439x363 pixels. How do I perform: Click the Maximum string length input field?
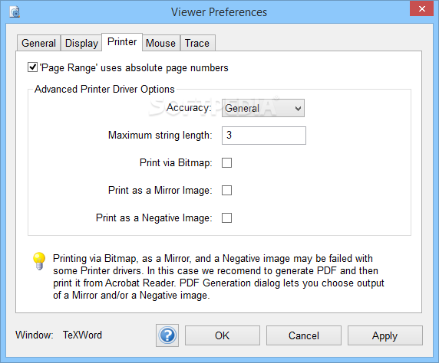[264, 136]
